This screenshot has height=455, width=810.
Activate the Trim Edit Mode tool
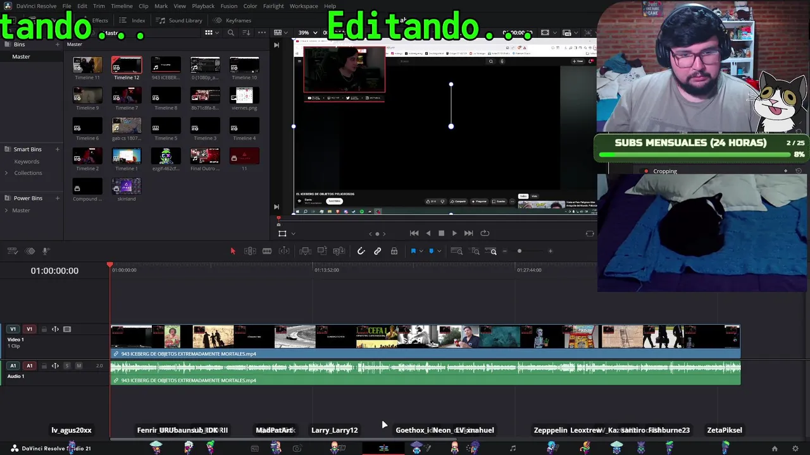[x=250, y=251]
